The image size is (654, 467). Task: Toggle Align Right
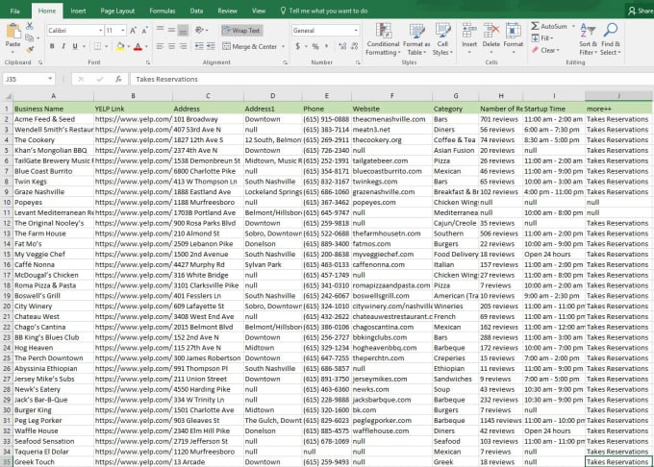pos(183,46)
